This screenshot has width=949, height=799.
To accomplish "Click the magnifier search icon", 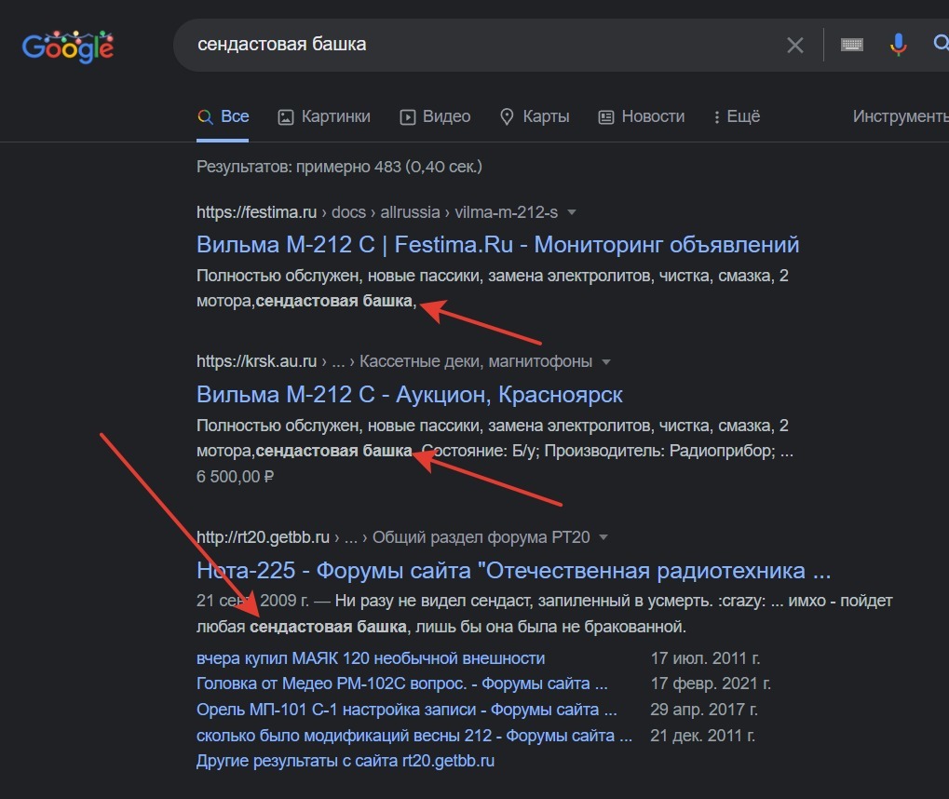I will (940, 45).
